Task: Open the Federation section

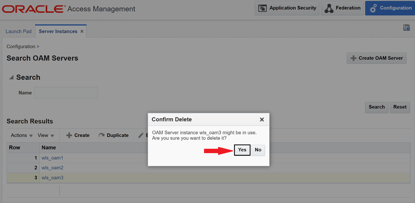Action: coord(342,8)
